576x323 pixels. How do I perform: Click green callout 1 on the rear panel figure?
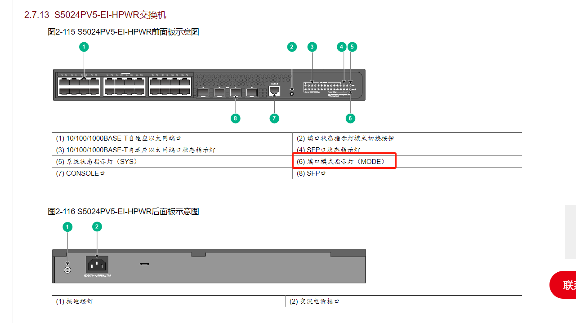pyautogui.click(x=67, y=227)
